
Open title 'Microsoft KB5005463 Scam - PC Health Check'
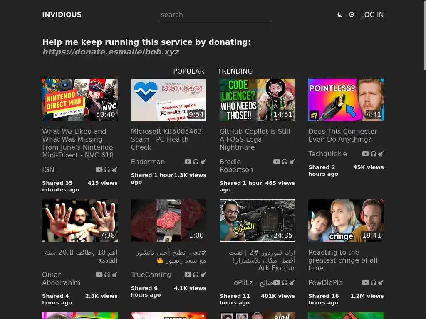point(166,139)
